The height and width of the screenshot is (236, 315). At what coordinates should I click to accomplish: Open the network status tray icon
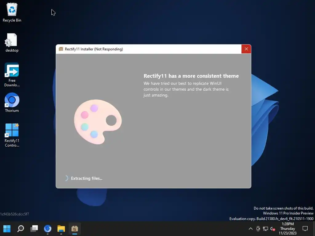(265, 229)
